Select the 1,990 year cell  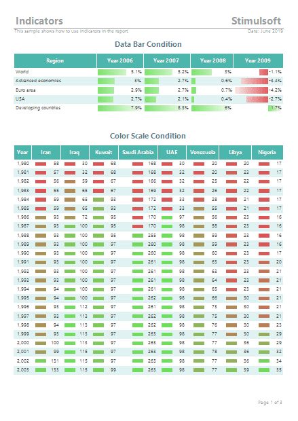click(23, 253)
